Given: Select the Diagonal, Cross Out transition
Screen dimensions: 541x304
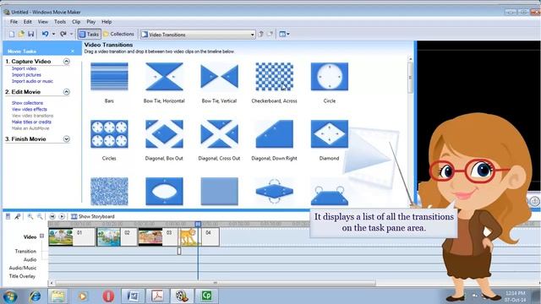Looking at the screenshot, I should pyautogui.click(x=219, y=134).
